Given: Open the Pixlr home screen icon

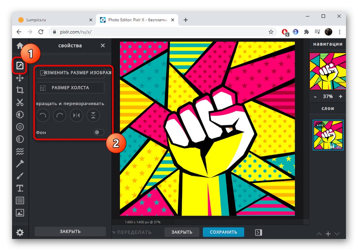Looking at the screenshot, I should coord(20,46).
